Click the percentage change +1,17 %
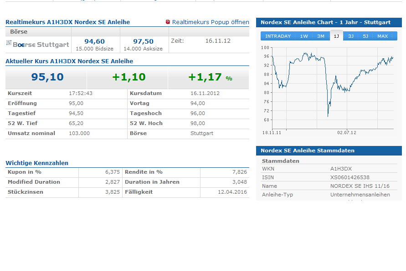The width and height of the screenshot is (406, 271). click(x=210, y=77)
